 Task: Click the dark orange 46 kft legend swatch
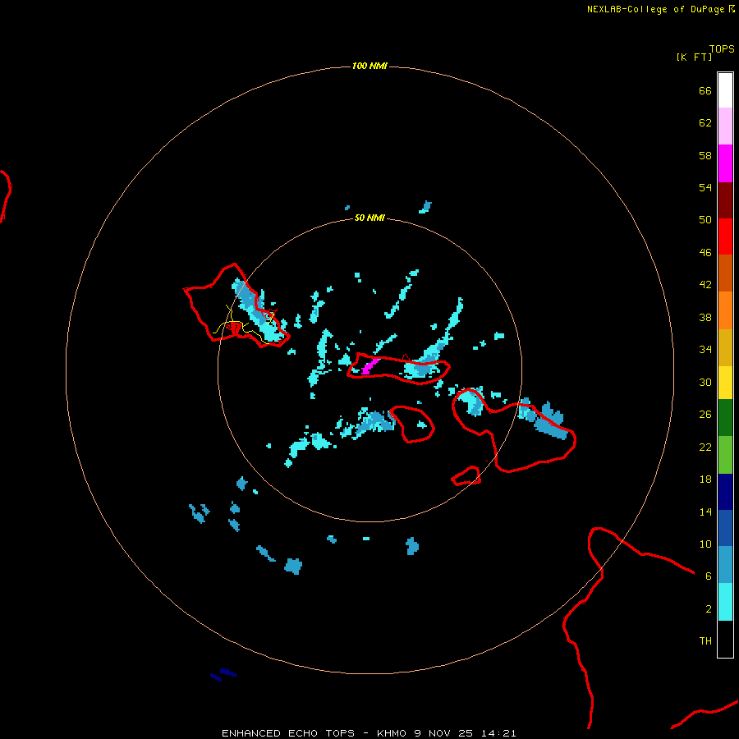coord(725,273)
